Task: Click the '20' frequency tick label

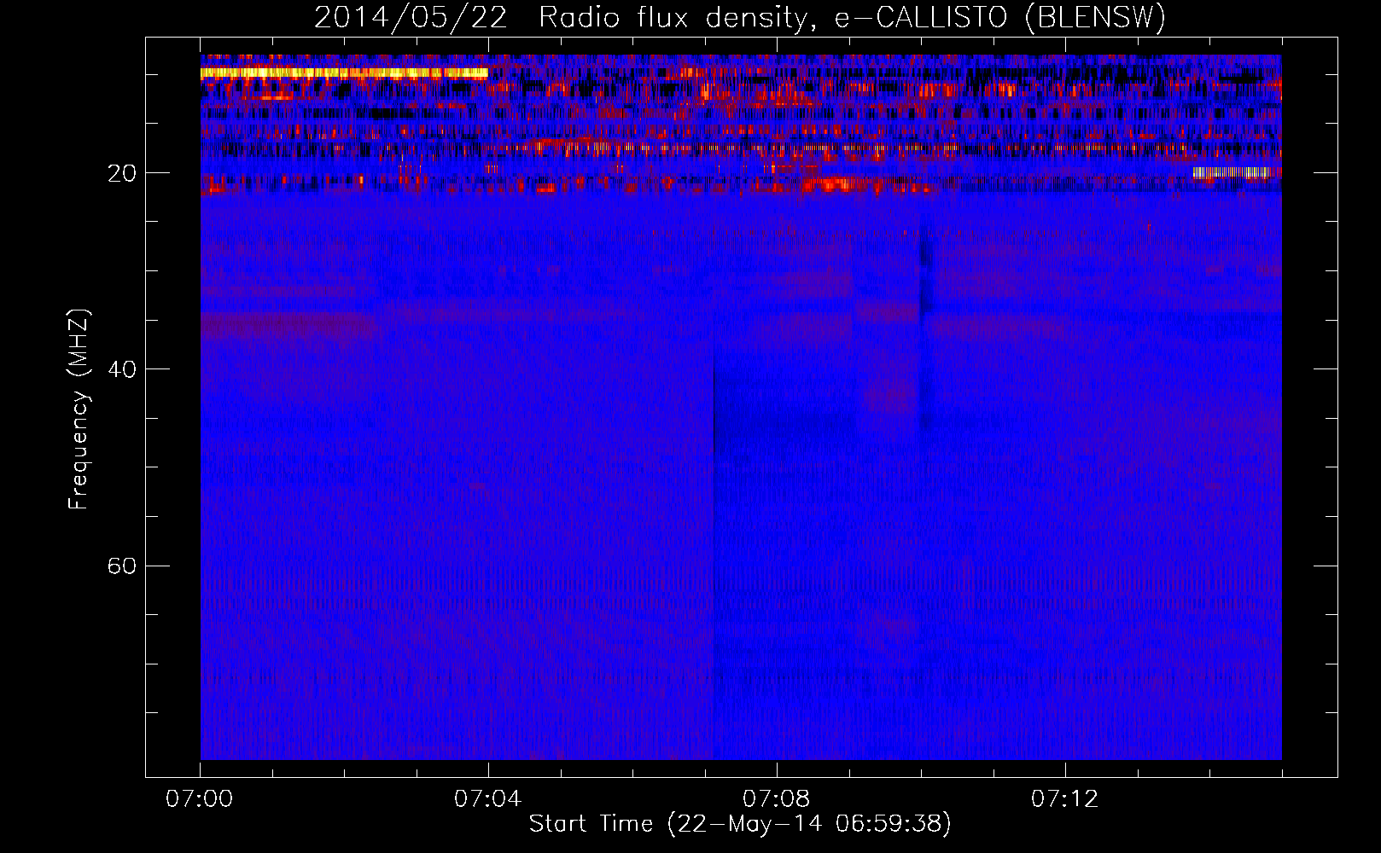Action: point(123,173)
